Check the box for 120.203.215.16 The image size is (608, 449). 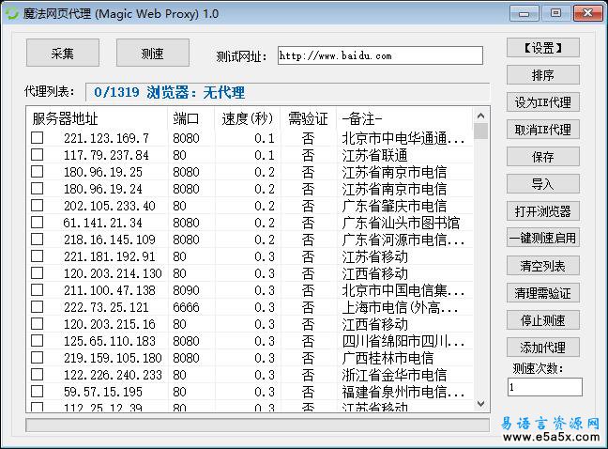pos(38,324)
